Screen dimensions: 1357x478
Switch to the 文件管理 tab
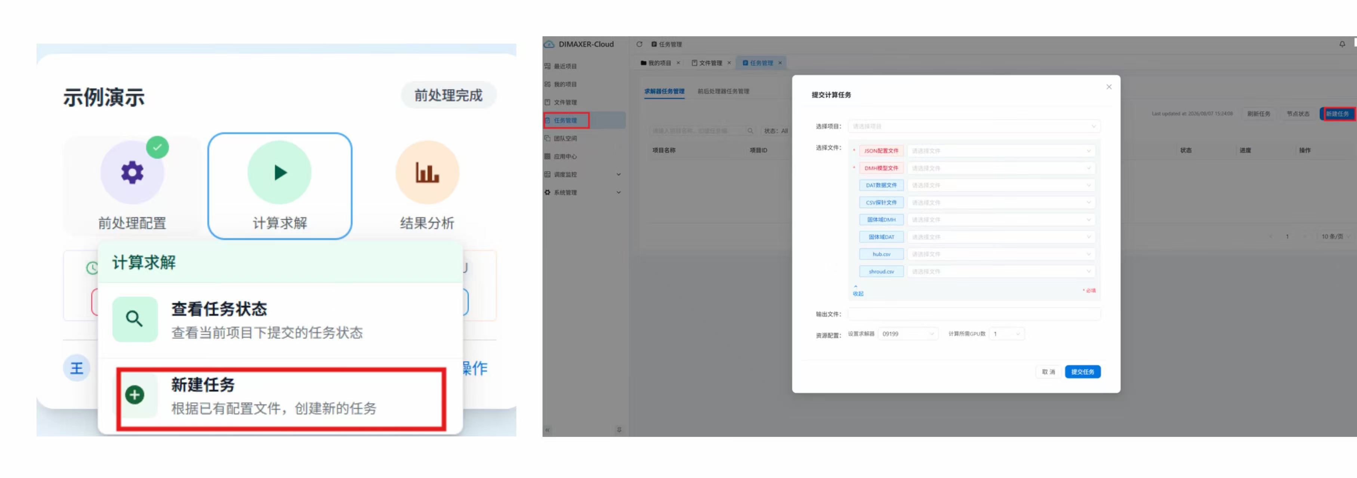pos(710,63)
